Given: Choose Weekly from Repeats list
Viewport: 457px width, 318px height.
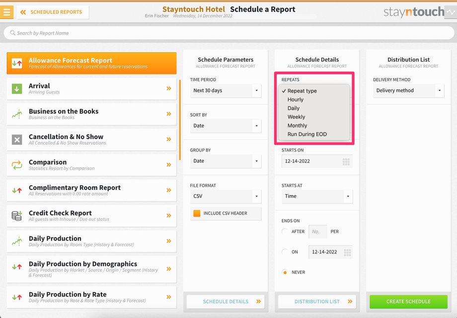Looking at the screenshot, I should [314, 117].
